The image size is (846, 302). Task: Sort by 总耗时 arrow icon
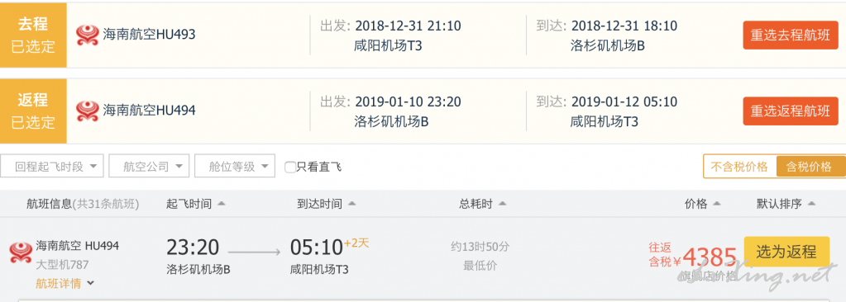pos(502,204)
